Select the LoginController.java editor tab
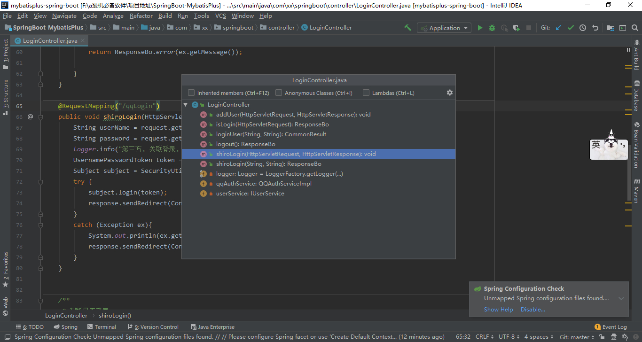Viewport: 642px width, 342px height. (x=50, y=41)
